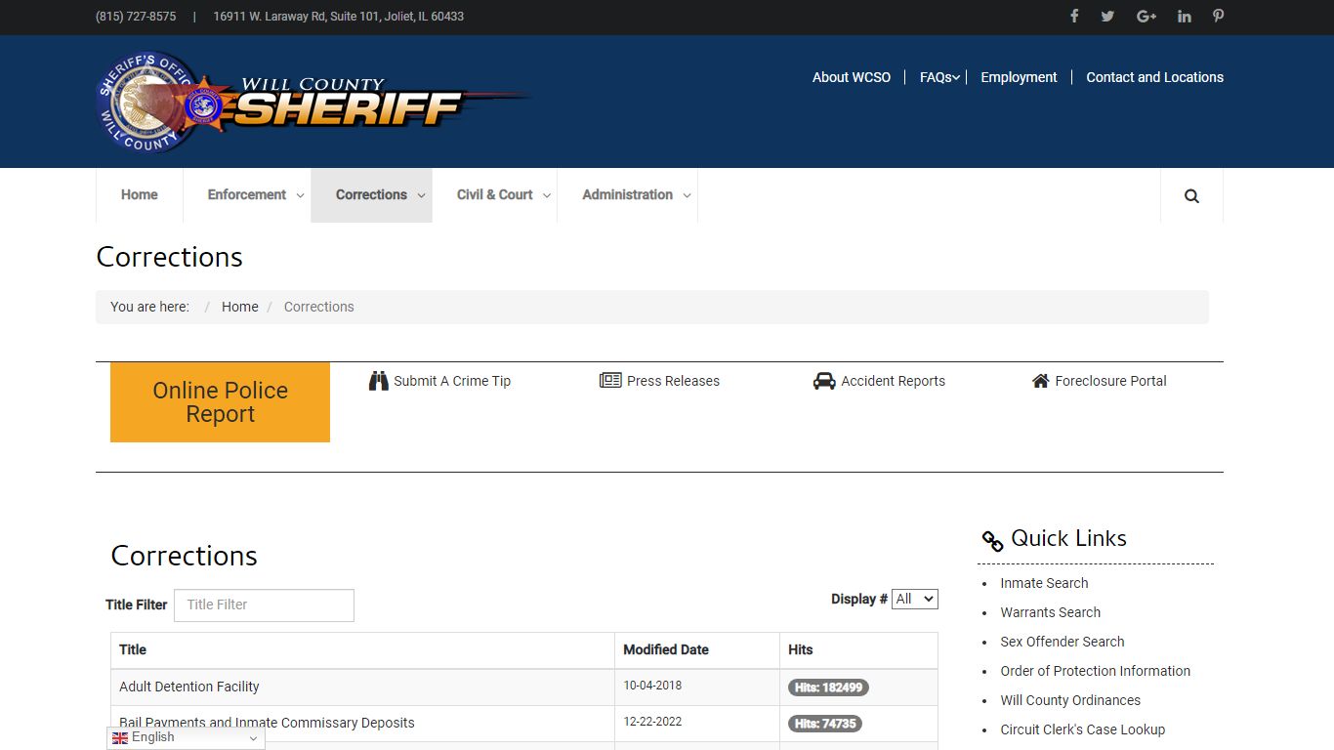Click the binoculars Submit A Crime Tip icon
The width and height of the screenshot is (1334, 750).
pos(378,381)
